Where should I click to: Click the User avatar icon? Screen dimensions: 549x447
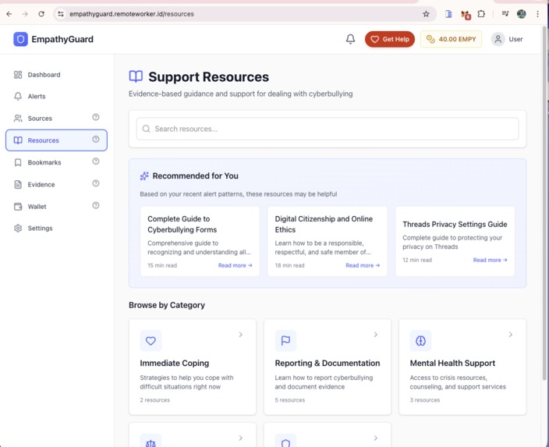(498, 39)
